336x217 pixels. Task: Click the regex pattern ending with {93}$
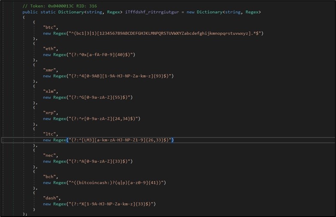[119, 76]
